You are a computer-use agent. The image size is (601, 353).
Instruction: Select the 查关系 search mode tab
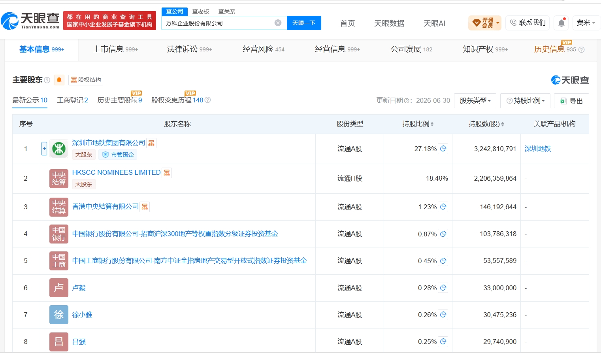tap(227, 11)
